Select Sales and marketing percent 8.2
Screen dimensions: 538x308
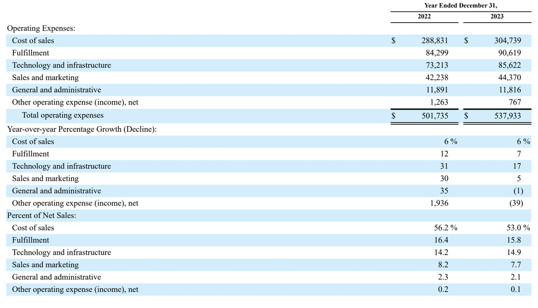pyautogui.click(x=443, y=265)
